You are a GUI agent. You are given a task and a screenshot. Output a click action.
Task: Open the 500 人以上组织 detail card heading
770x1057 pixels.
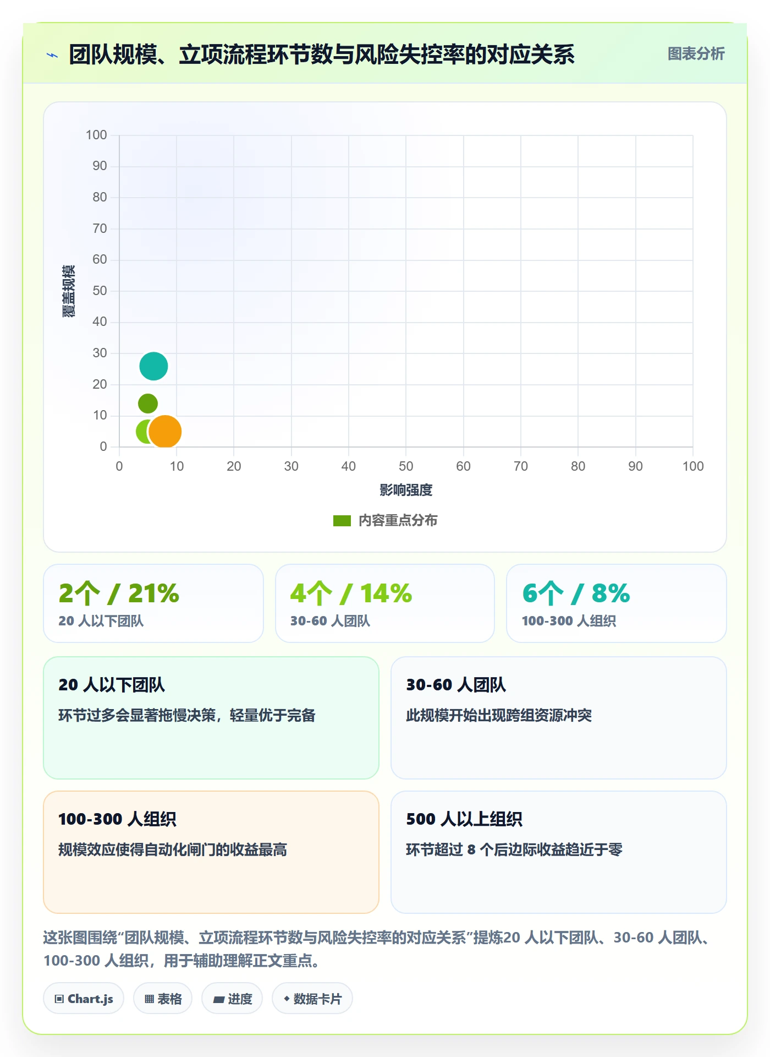(464, 819)
